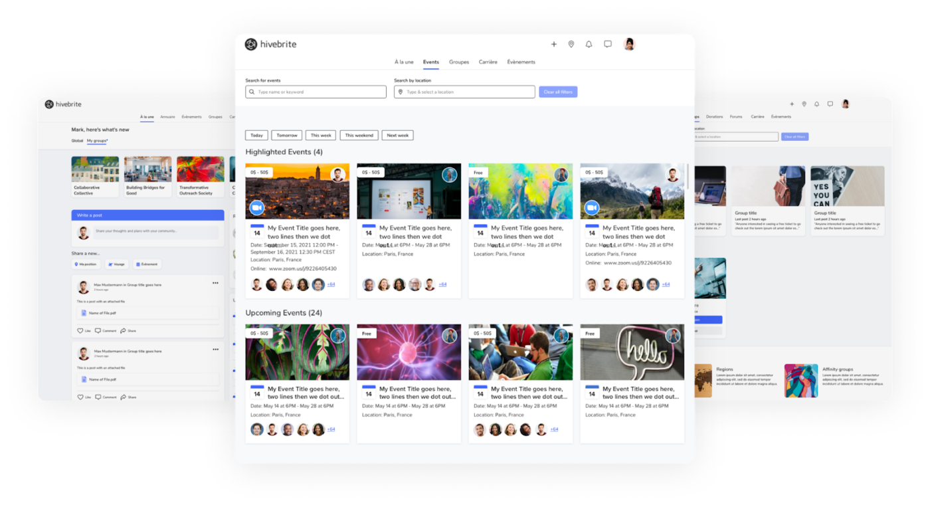Open the Forums tab in the right window
This screenshot has height=505, width=930.
point(736,117)
